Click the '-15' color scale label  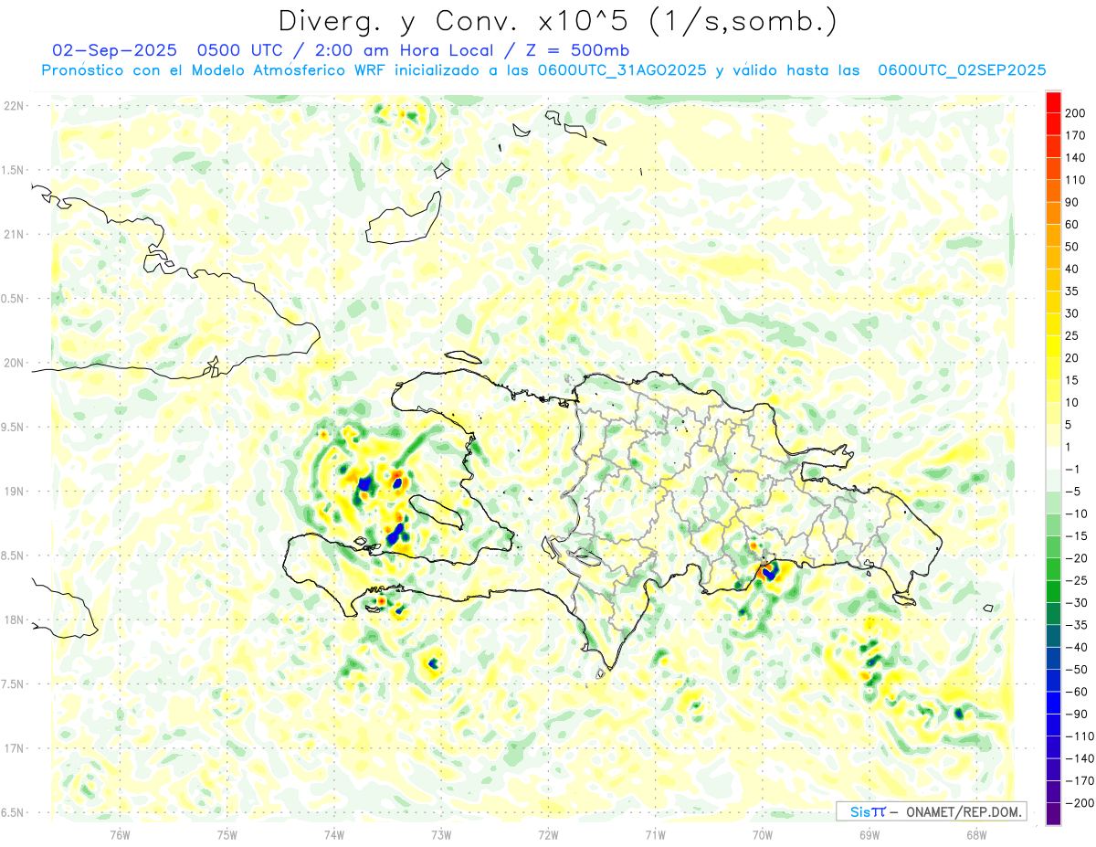pos(1075,536)
